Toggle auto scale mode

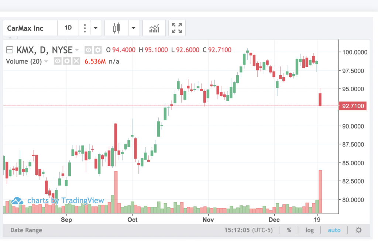pyautogui.click(x=334, y=230)
